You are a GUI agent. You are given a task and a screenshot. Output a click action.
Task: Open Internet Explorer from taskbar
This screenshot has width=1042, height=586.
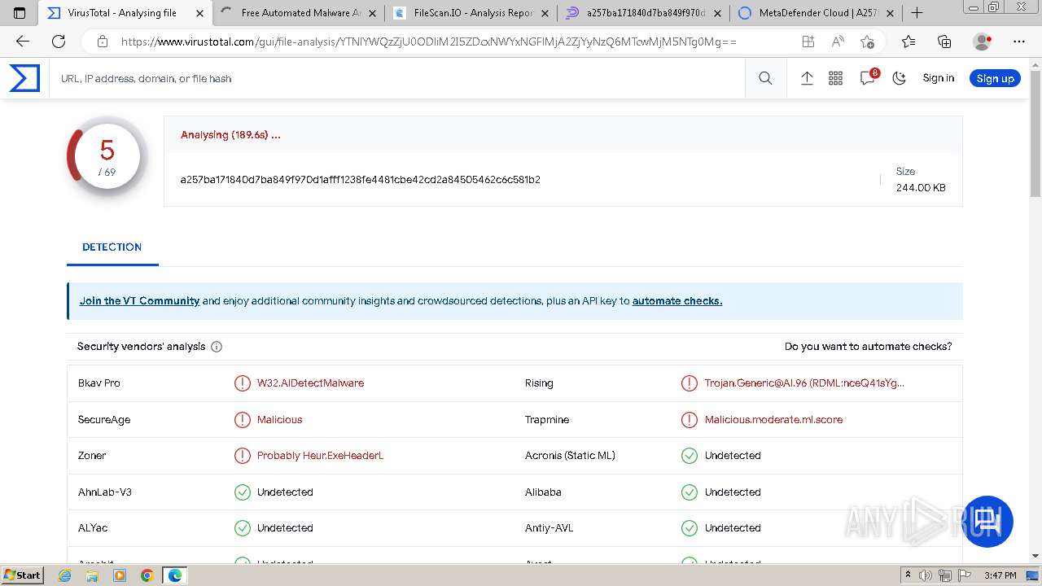point(65,575)
